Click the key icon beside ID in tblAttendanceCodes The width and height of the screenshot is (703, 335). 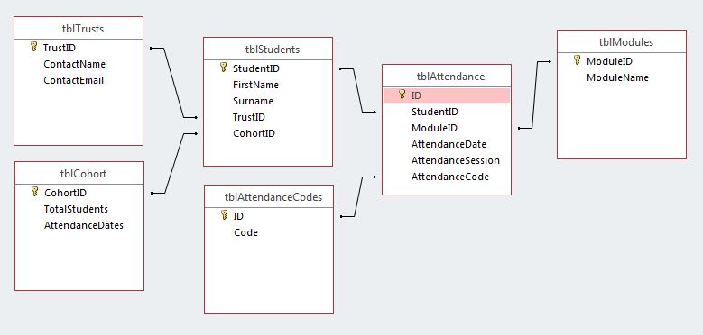coord(224,215)
